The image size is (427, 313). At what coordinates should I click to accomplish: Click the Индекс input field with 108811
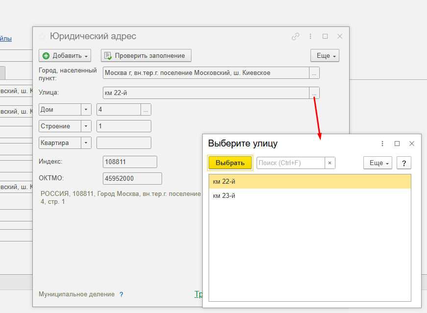click(x=130, y=162)
